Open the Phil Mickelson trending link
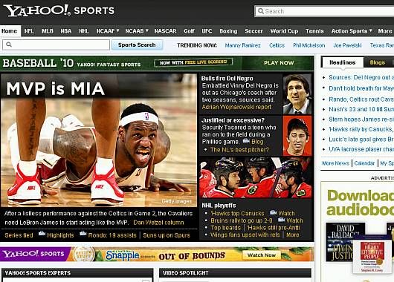Image resolution: width=394 pixels, height=282 pixels. 309,45
